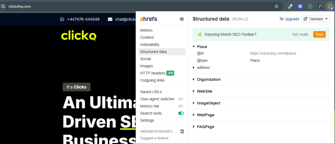Click the Upgrade link
Image resolution: width=335 pixels, height=144 pixels.
[291, 19]
